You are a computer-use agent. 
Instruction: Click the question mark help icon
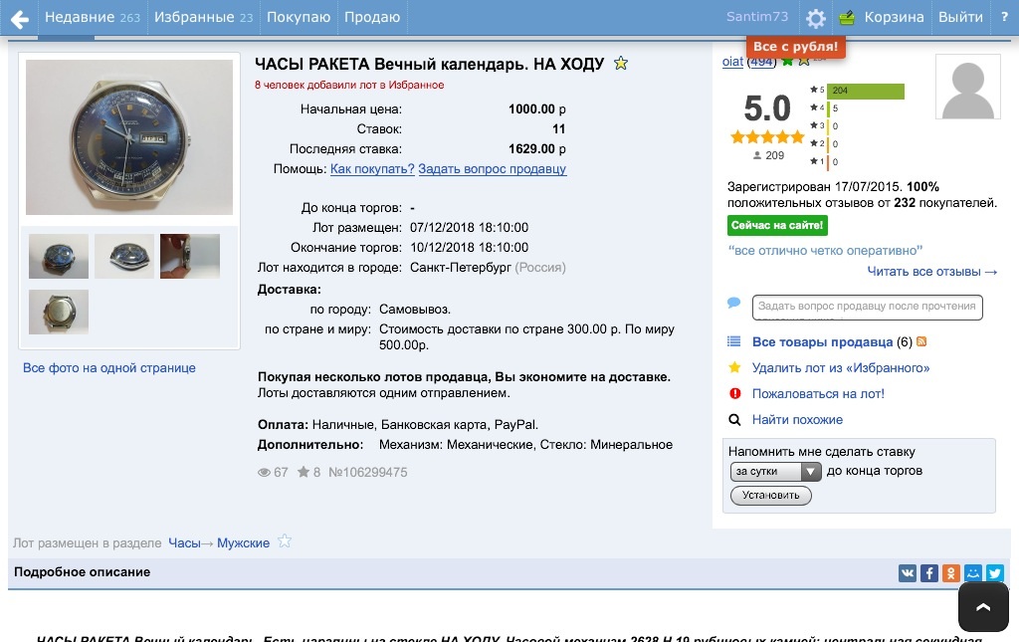[x=1004, y=17]
